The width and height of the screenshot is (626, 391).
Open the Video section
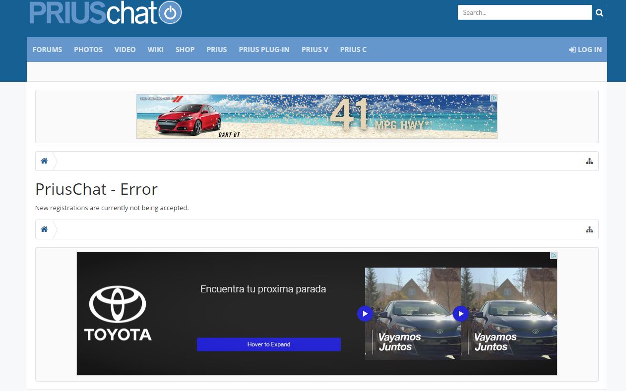tap(125, 50)
